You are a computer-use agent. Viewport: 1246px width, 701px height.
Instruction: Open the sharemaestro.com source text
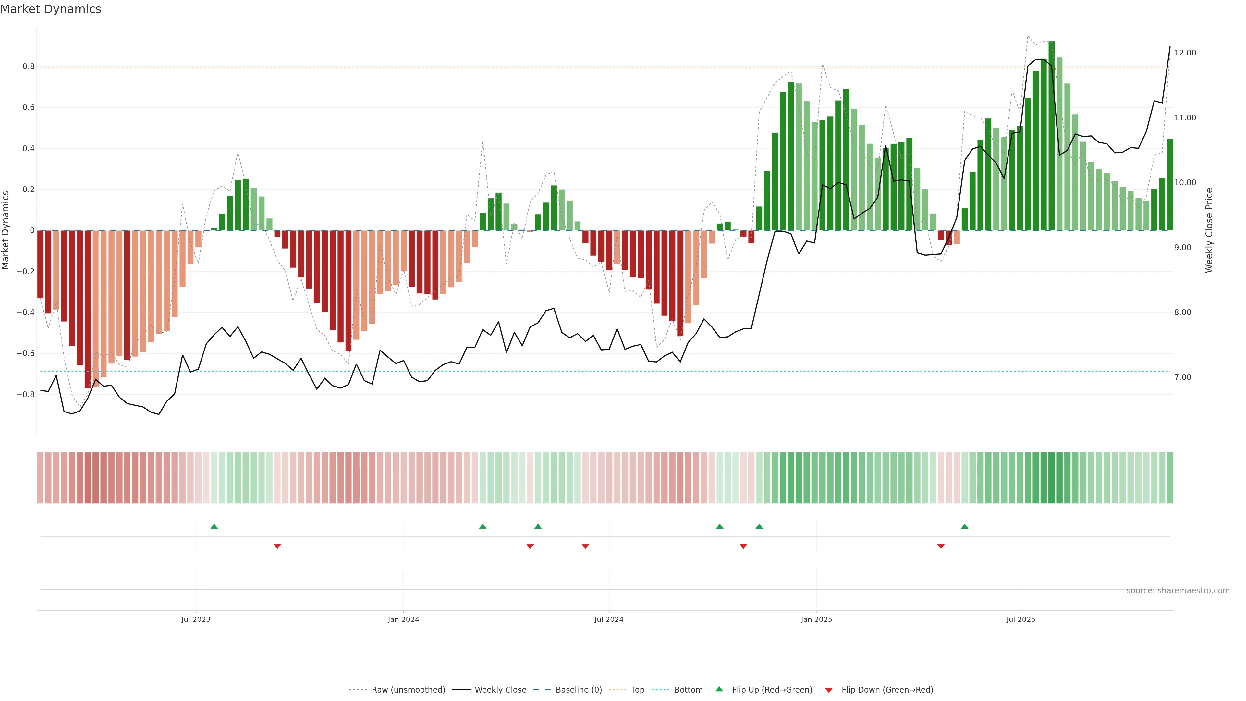point(1178,591)
